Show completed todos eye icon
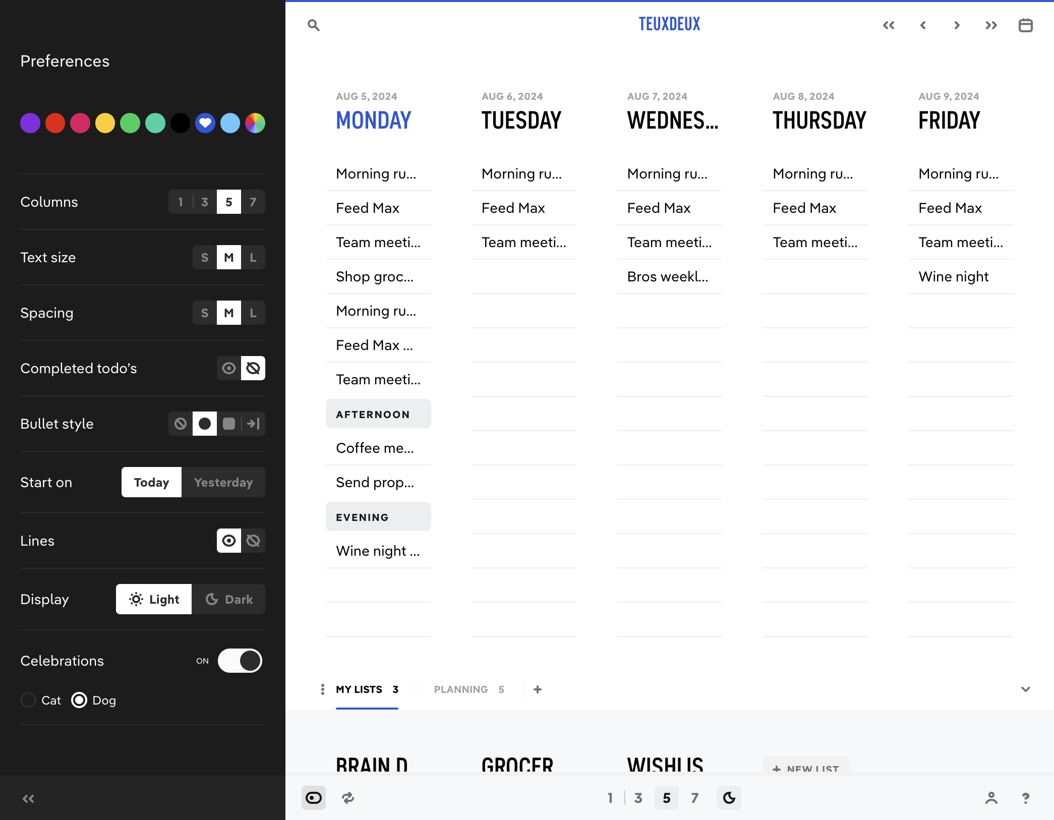Screen dimensions: 1054x820 [x=229, y=368]
